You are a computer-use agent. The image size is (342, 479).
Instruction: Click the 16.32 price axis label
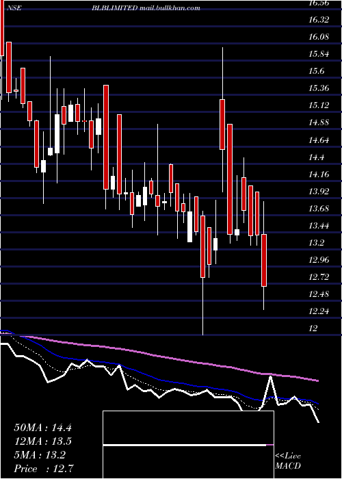click(x=319, y=20)
